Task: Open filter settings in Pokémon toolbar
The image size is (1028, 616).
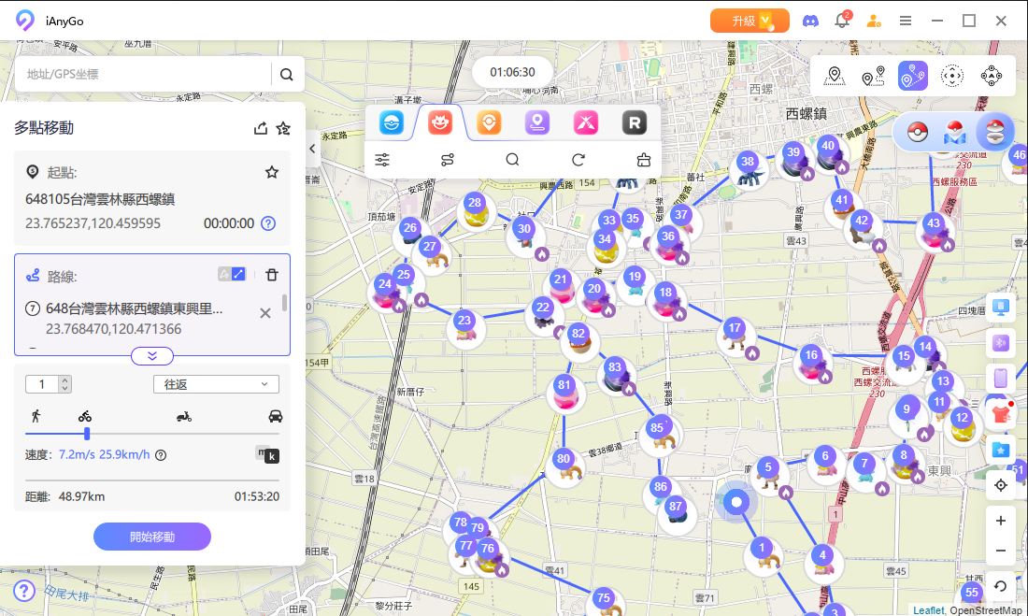Action: [x=382, y=160]
